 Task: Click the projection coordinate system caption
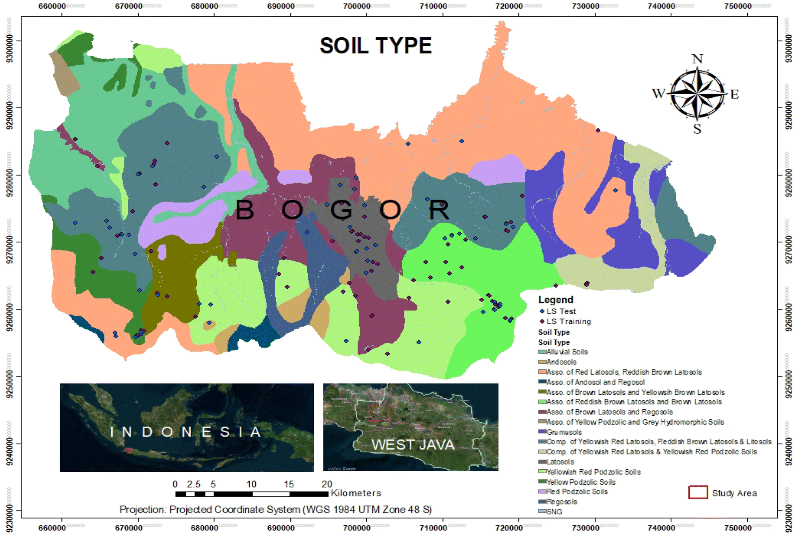(x=276, y=509)
